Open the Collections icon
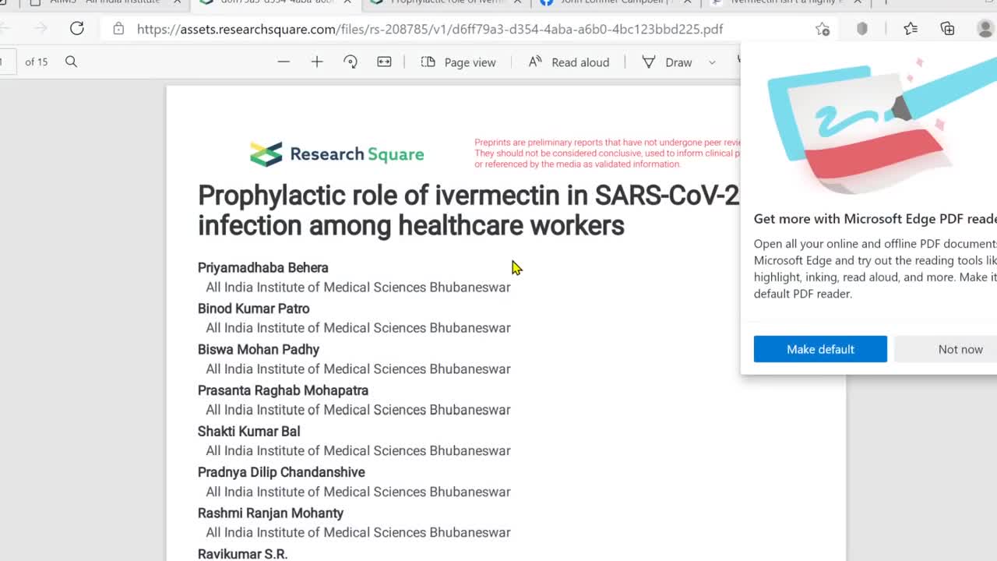The image size is (997, 561). point(947,29)
